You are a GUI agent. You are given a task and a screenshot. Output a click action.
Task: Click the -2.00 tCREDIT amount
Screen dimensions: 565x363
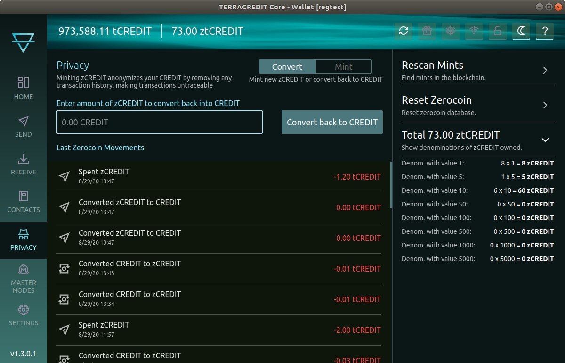[x=357, y=330]
